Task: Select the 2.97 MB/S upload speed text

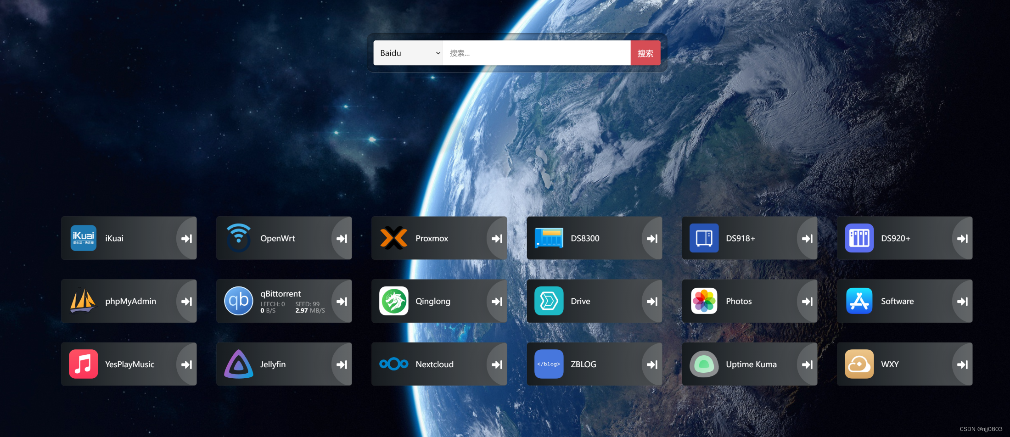Action: (x=310, y=310)
